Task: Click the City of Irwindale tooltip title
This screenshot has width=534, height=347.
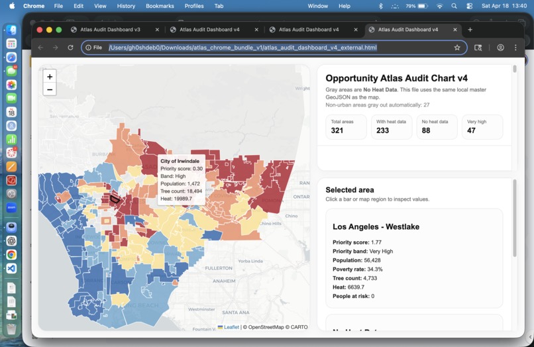Action: pyautogui.click(x=180, y=161)
